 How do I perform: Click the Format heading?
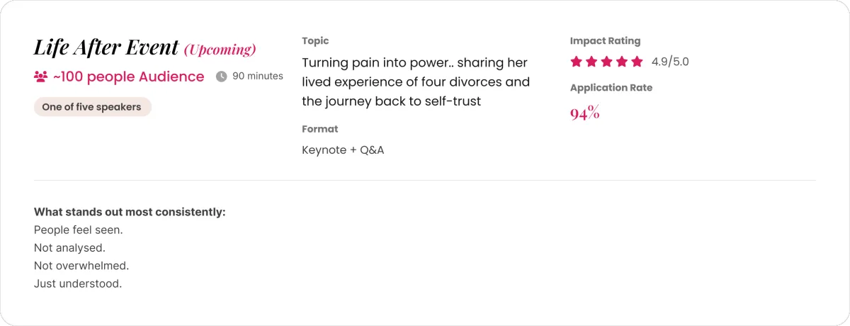point(319,129)
